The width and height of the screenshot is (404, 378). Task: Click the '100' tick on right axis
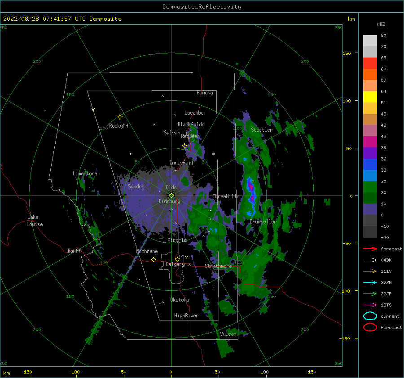pyautogui.click(x=347, y=101)
